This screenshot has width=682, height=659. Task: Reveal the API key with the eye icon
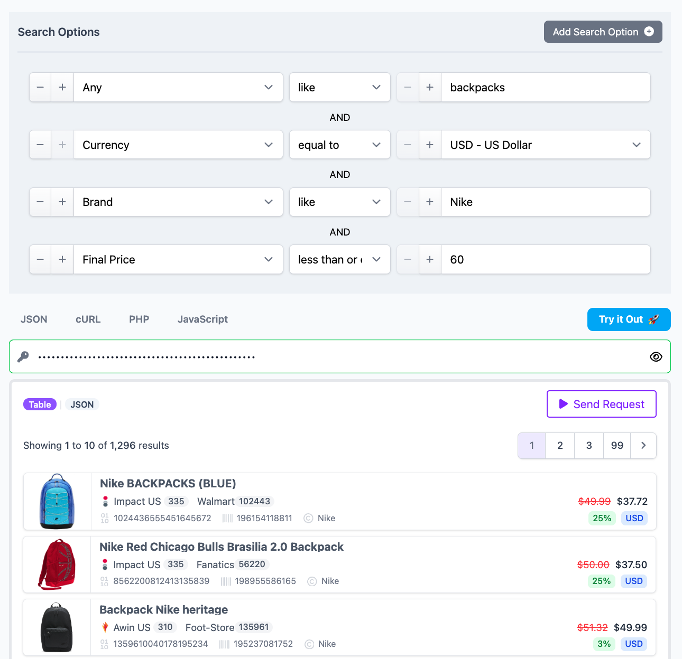point(656,357)
